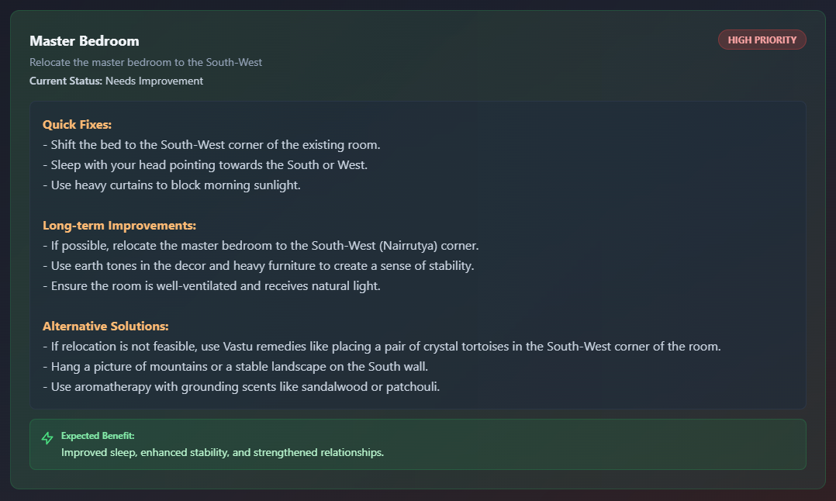Viewport: 836px width, 501px height.
Task: Click the subtitle about relocating master bedroom
Action: pos(146,62)
